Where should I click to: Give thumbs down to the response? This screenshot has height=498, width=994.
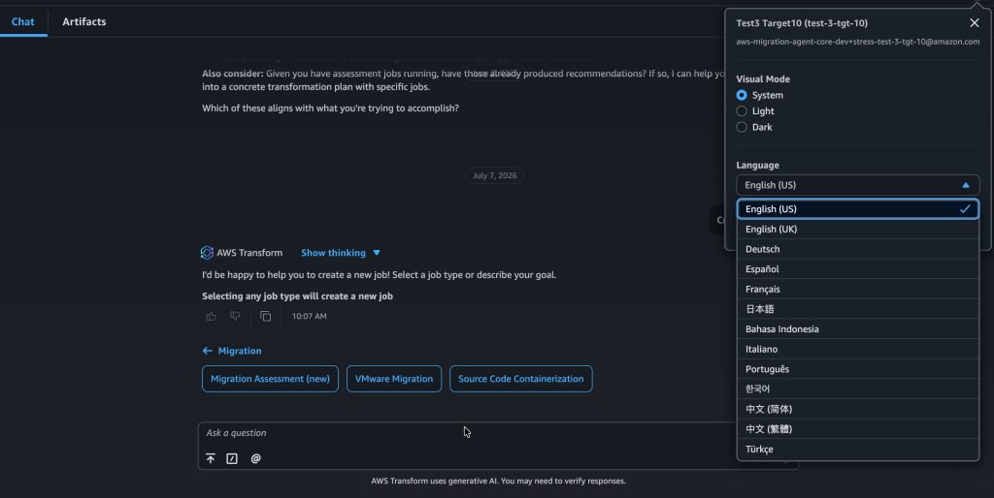tap(235, 317)
